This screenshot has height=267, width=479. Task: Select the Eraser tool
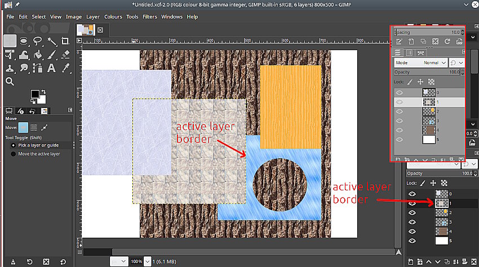click(65, 55)
